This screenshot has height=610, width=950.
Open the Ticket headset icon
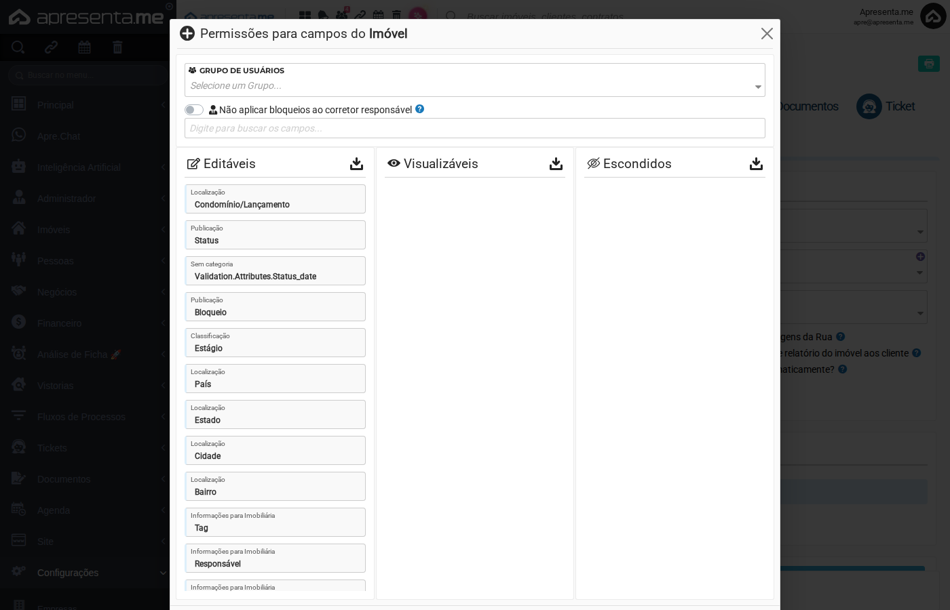tap(869, 106)
